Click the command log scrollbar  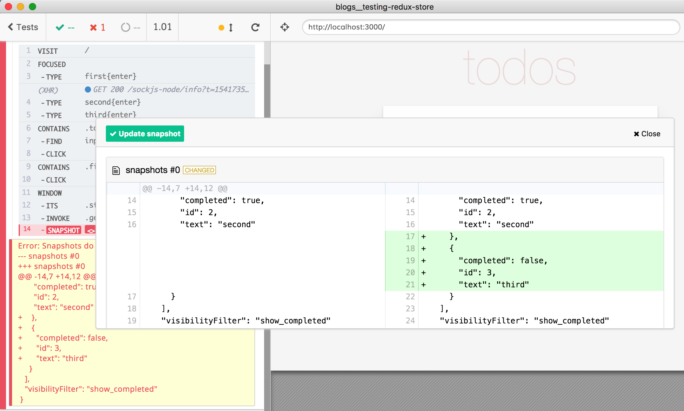pos(267,90)
